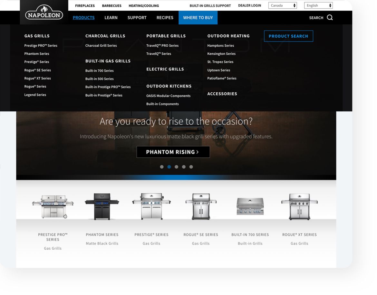Switch to the Barbecues tab

pyautogui.click(x=111, y=5)
